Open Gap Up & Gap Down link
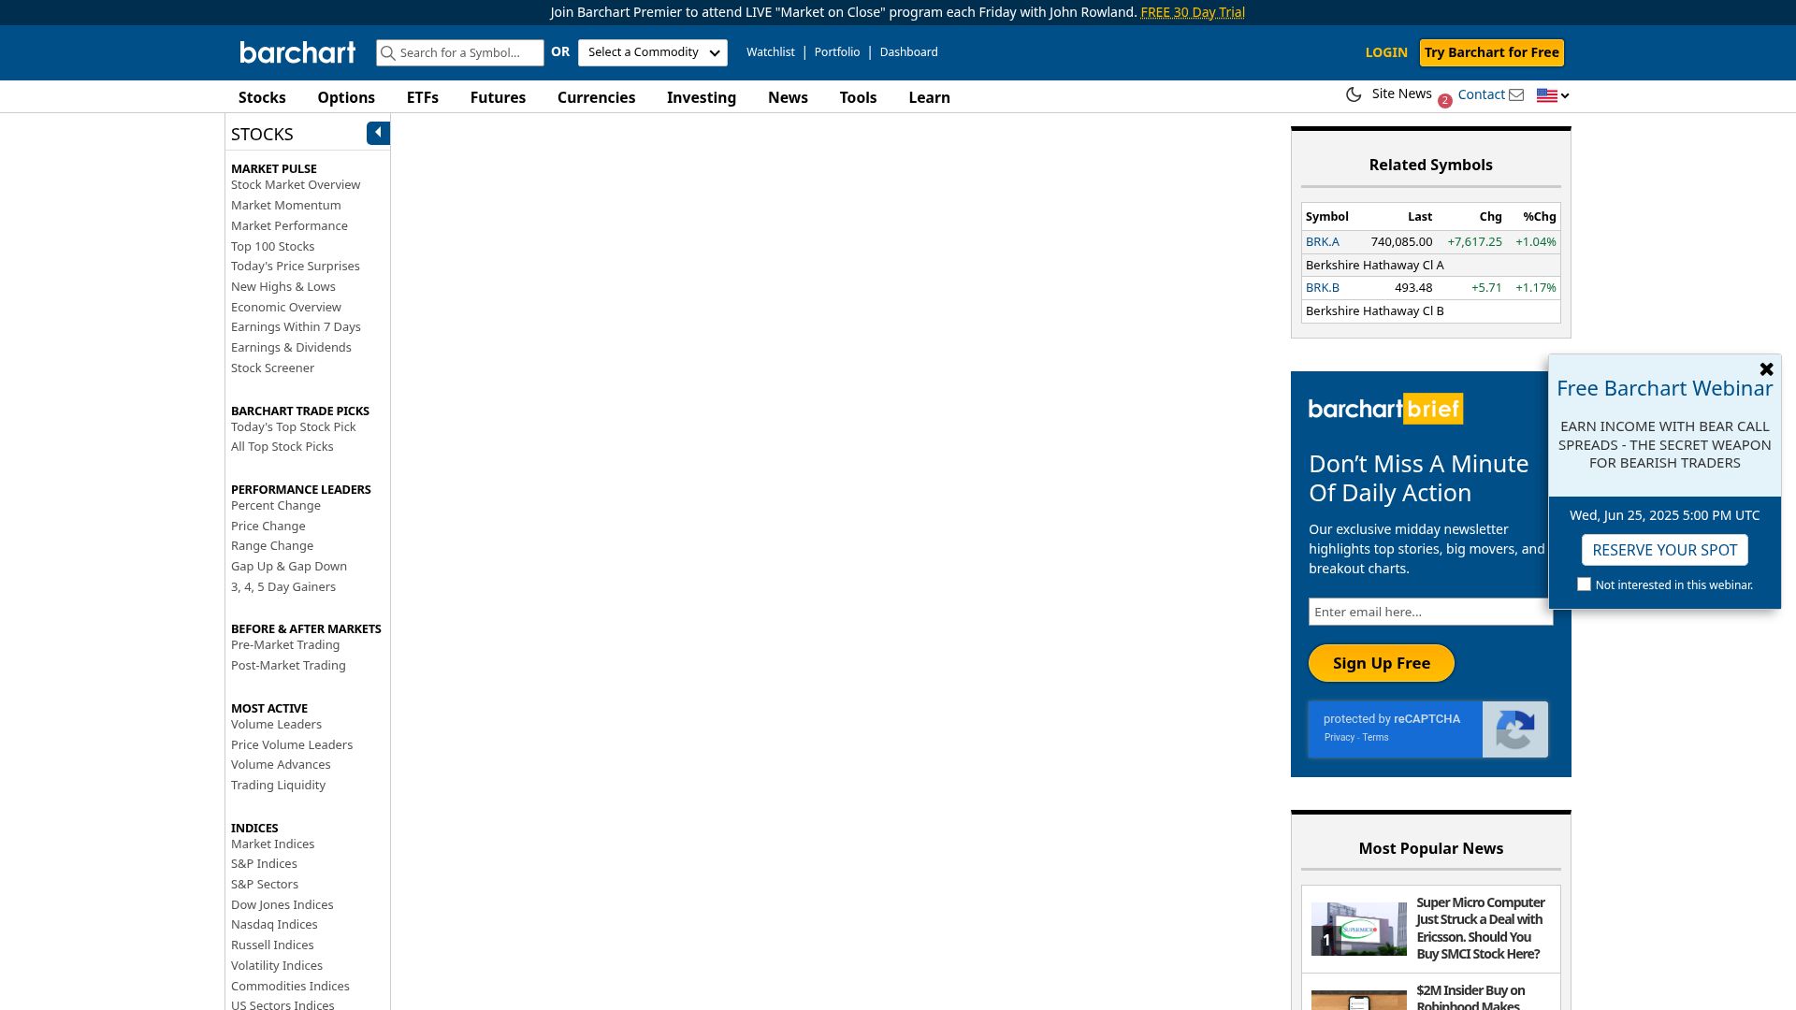The image size is (1796, 1010). click(289, 566)
